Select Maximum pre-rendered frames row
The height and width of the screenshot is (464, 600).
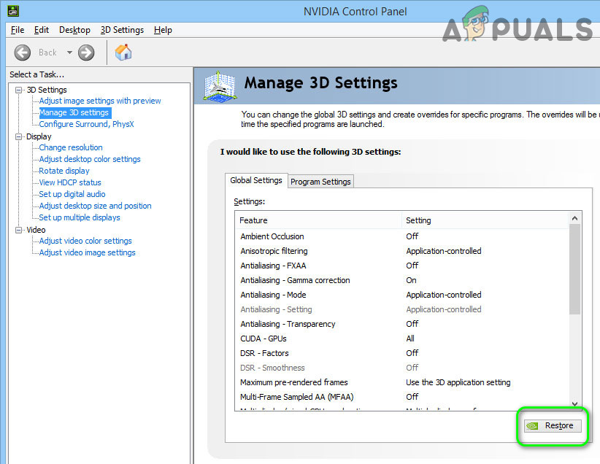click(401, 382)
